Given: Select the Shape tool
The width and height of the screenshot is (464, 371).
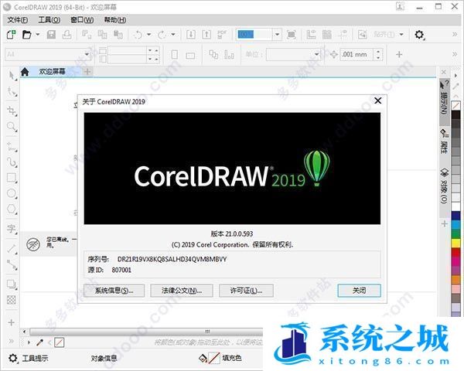Looking at the screenshot, I should point(12,92).
